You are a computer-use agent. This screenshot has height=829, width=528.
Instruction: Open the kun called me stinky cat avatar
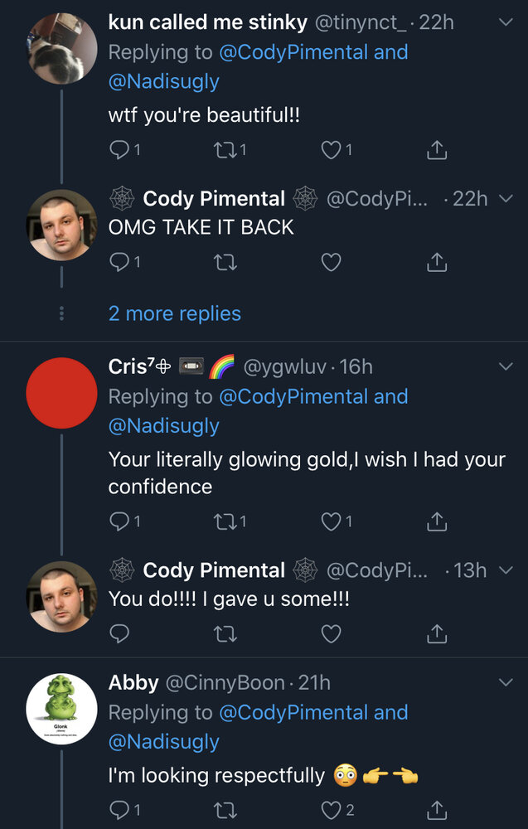tap(61, 49)
